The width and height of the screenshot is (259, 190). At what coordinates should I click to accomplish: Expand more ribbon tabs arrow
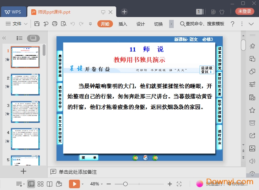pyautogui.click(x=171, y=24)
